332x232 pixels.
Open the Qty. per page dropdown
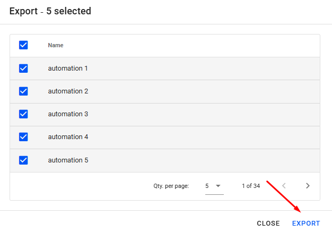(214, 186)
